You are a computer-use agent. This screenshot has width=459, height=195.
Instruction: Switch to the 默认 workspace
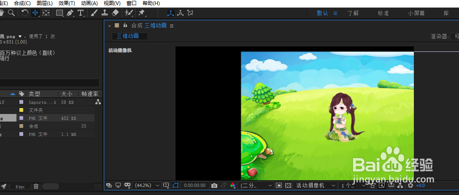(322, 13)
